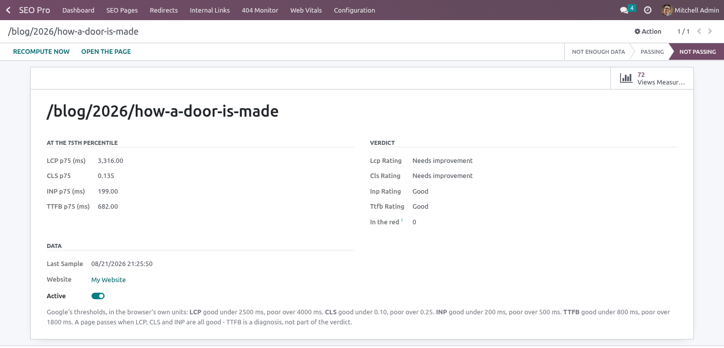Click the breadcrumb /blog/2026/how-a-door-is-made
Viewport: 724px width, 348px height.
point(73,32)
